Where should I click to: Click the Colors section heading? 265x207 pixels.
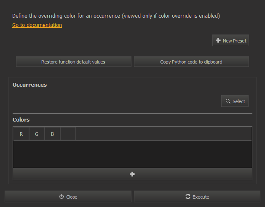point(21,120)
